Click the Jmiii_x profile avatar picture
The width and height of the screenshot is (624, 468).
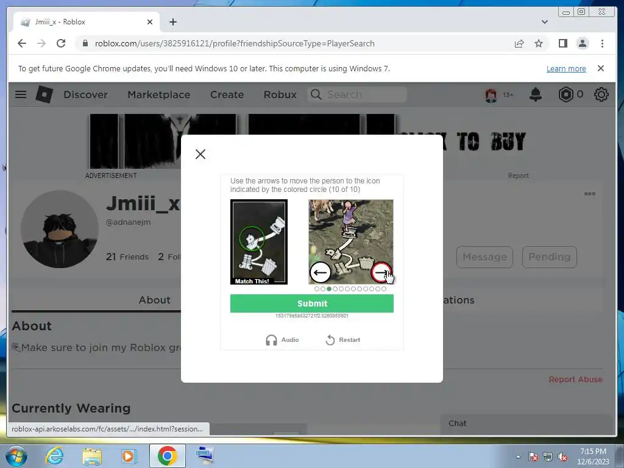pyautogui.click(x=60, y=229)
